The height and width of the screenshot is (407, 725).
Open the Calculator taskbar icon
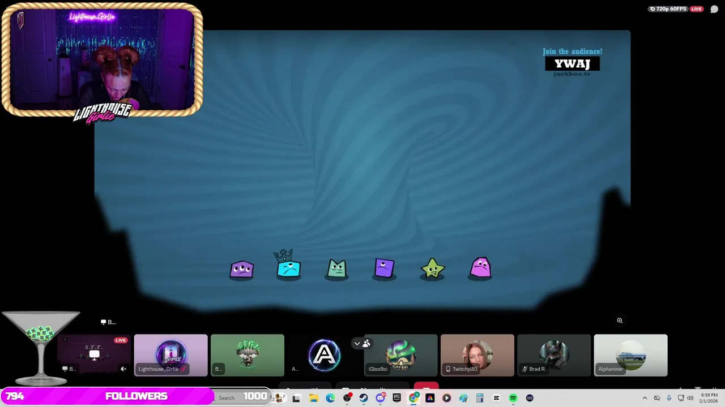[x=480, y=398]
